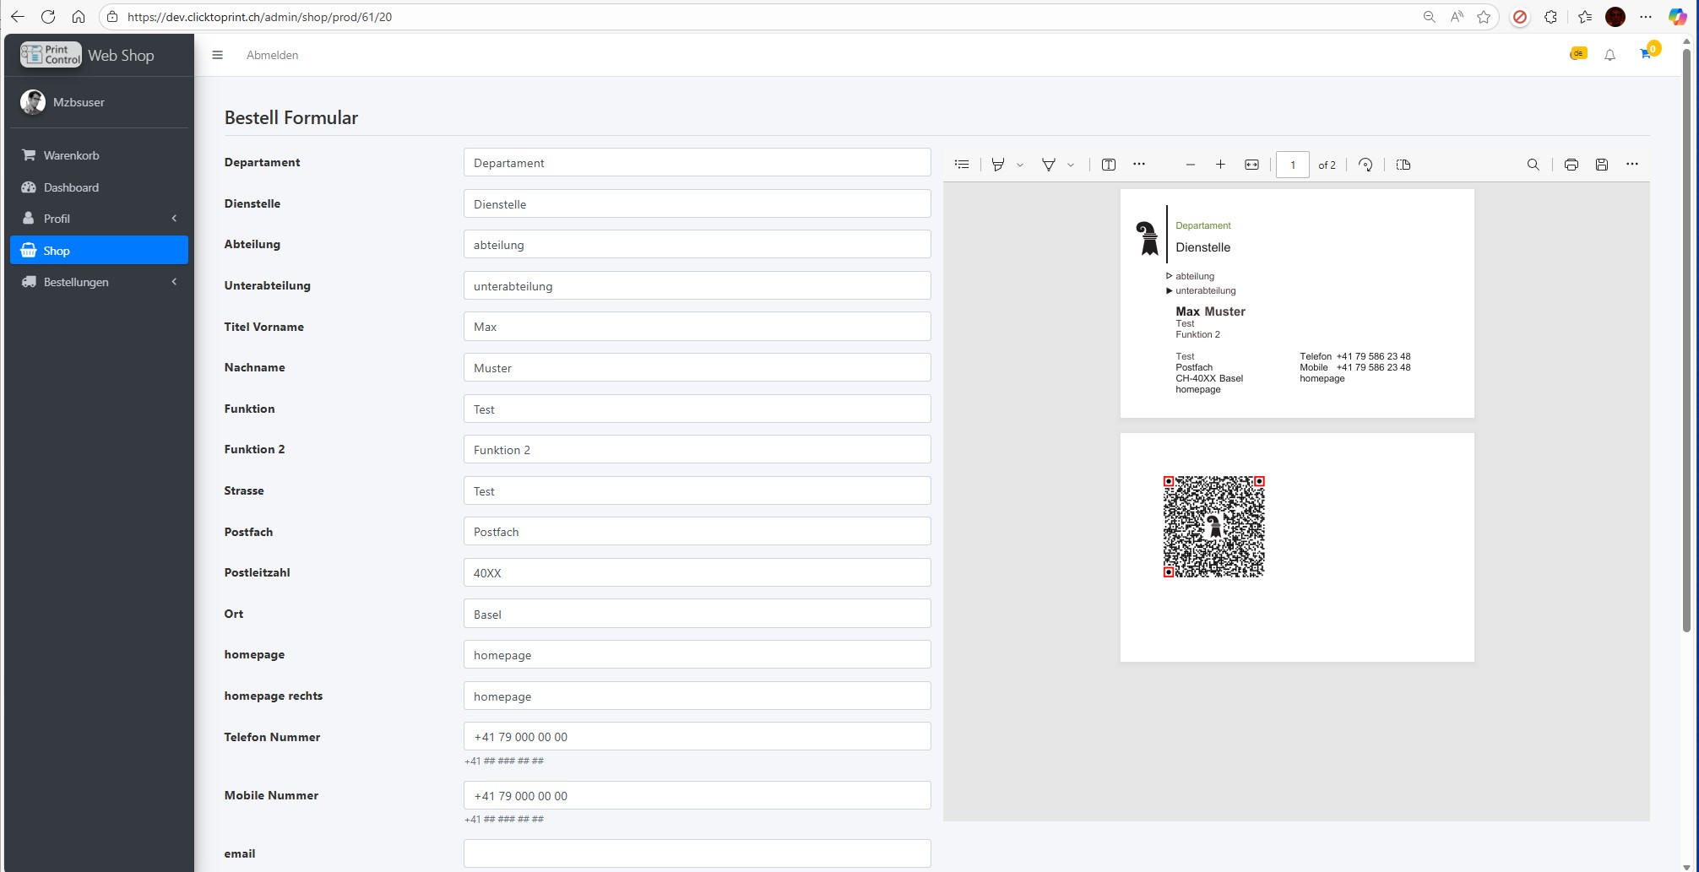Open the shopping cart icon
This screenshot has width=1699, height=872.
click(x=1646, y=54)
